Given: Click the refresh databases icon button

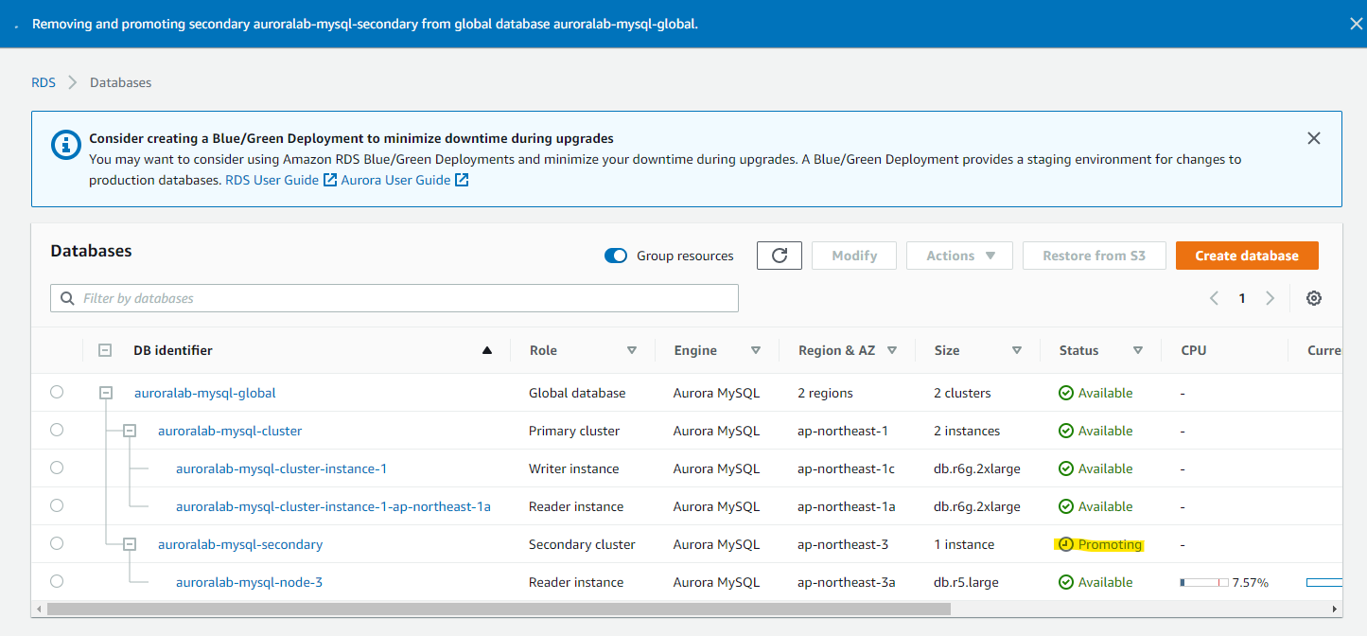Looking at the screenshot, I should 780,256.
